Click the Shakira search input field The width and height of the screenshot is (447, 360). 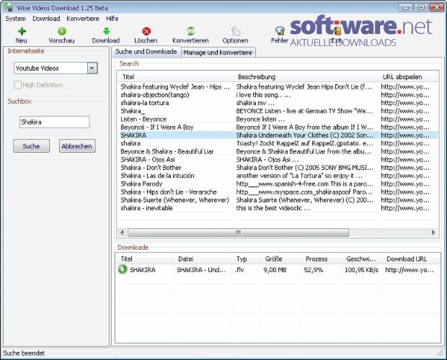click(55, 122)
